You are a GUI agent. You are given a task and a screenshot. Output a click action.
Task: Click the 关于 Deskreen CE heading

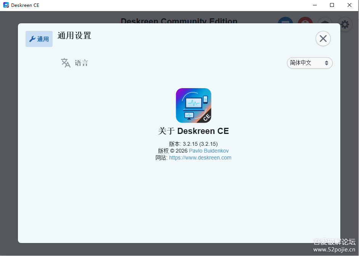(194, 131)
